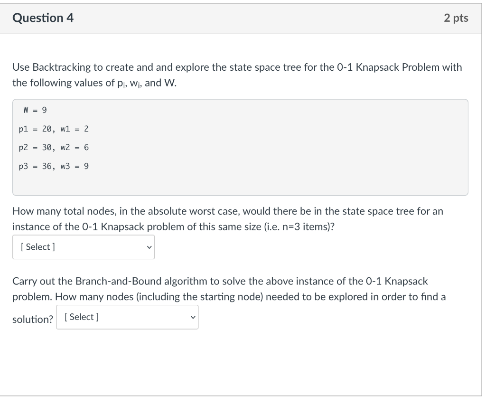Click the W = 9 line in code block

point(35,110)
